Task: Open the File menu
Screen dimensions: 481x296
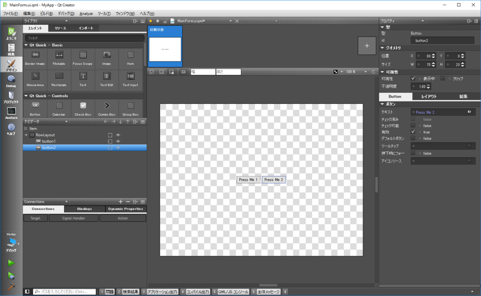Action: pos(10,14)
